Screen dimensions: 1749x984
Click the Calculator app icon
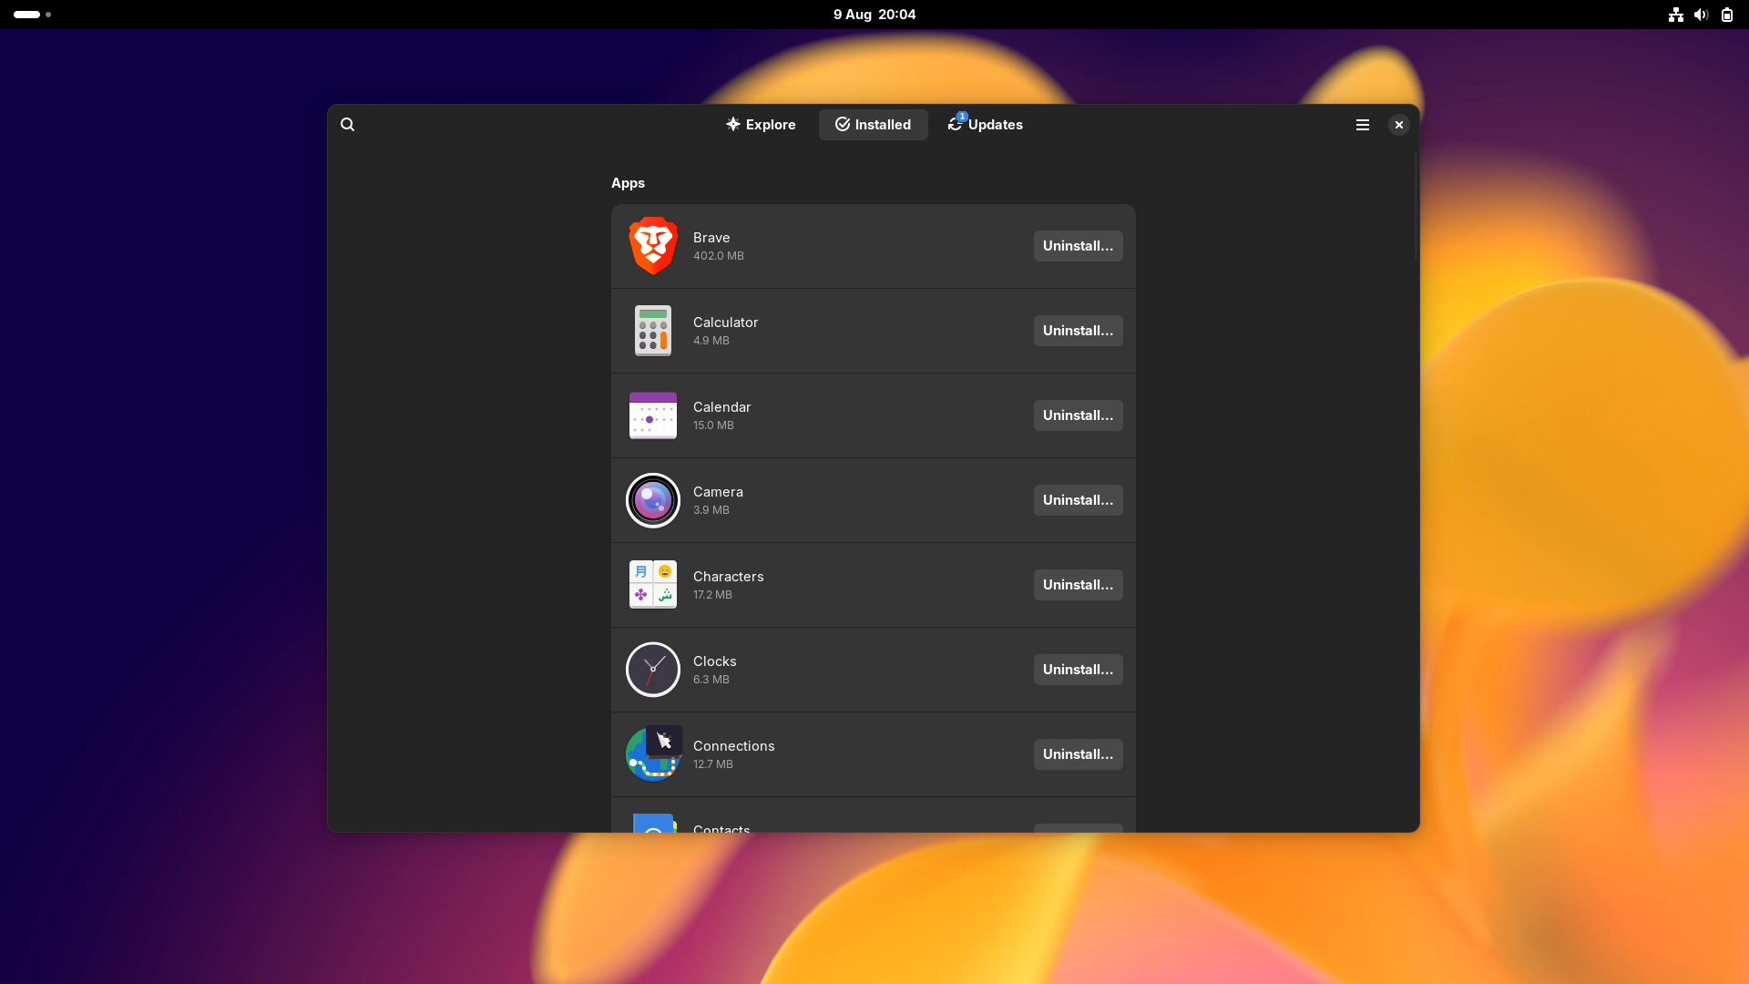tap(653, 331)
